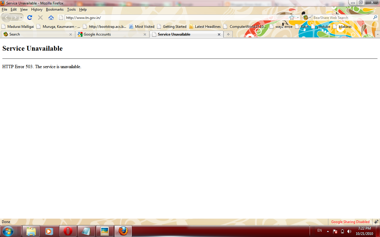This screenshot has height=237, width=380.
Task: Open the Tools menu
Action: point(71,9)
